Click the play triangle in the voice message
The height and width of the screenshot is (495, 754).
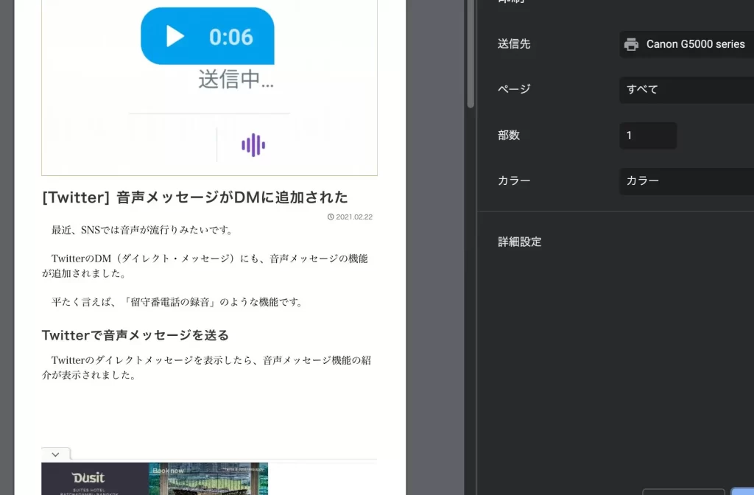coord(175,36)
